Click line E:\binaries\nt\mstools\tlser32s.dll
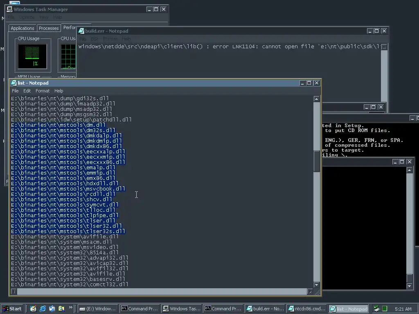The height and width of the screenshot is (314, 419). 68,231
